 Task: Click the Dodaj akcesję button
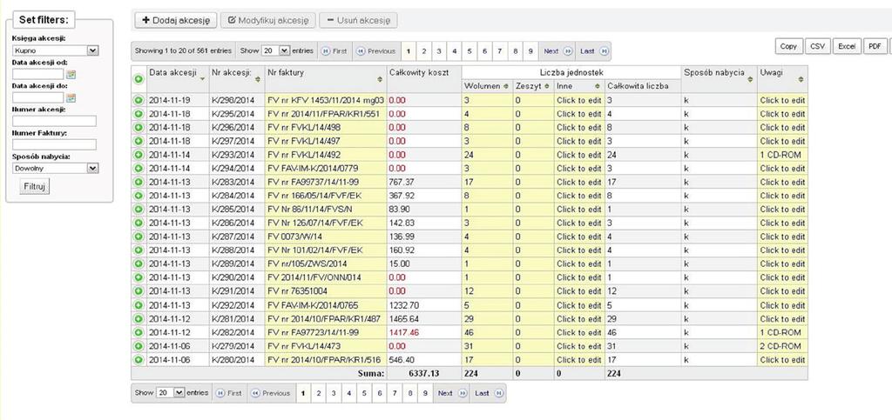point(176,20)
